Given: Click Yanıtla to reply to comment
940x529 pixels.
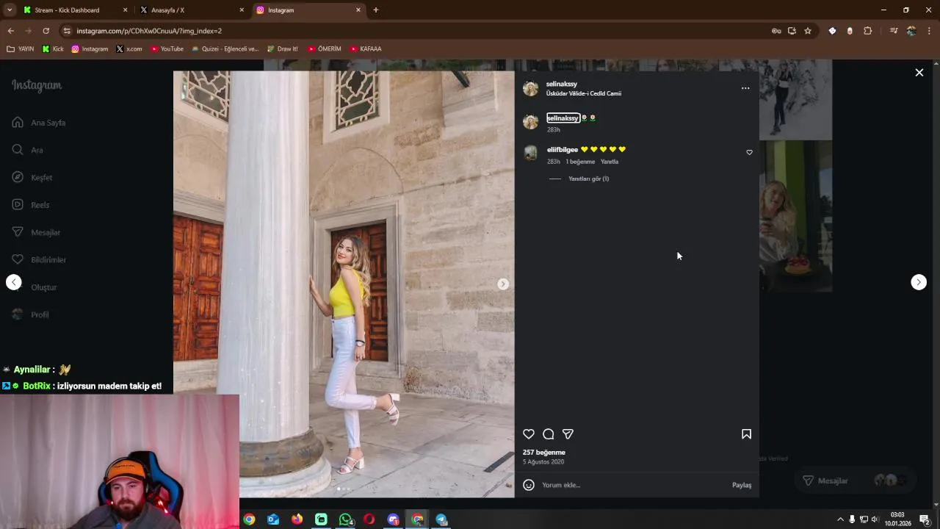Looking at the screenshot, I should (x=610, y=162).
